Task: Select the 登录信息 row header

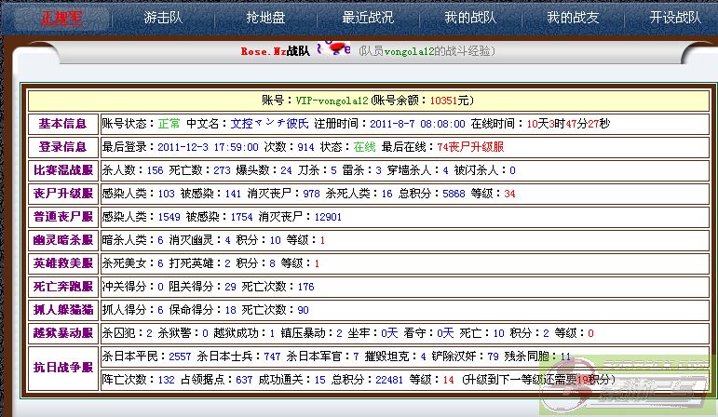Action: [62, 147]
